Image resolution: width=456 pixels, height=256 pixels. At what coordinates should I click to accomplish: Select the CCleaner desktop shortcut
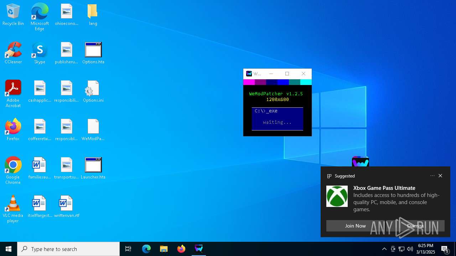click(x=13, y=53)
